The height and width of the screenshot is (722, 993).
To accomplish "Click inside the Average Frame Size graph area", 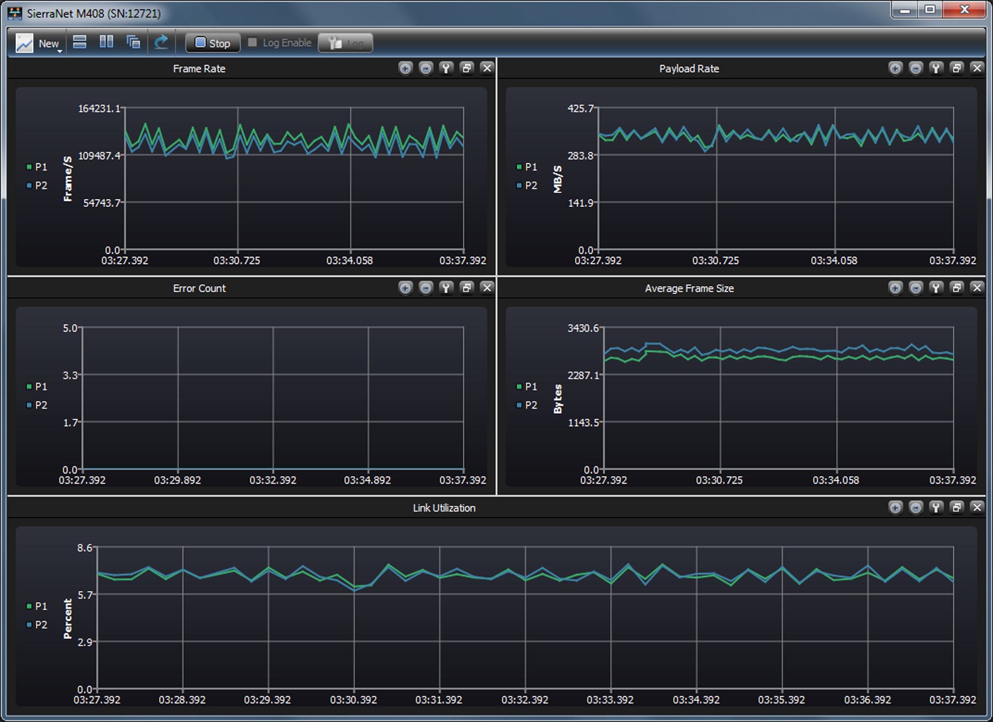I will coord(778,398).
